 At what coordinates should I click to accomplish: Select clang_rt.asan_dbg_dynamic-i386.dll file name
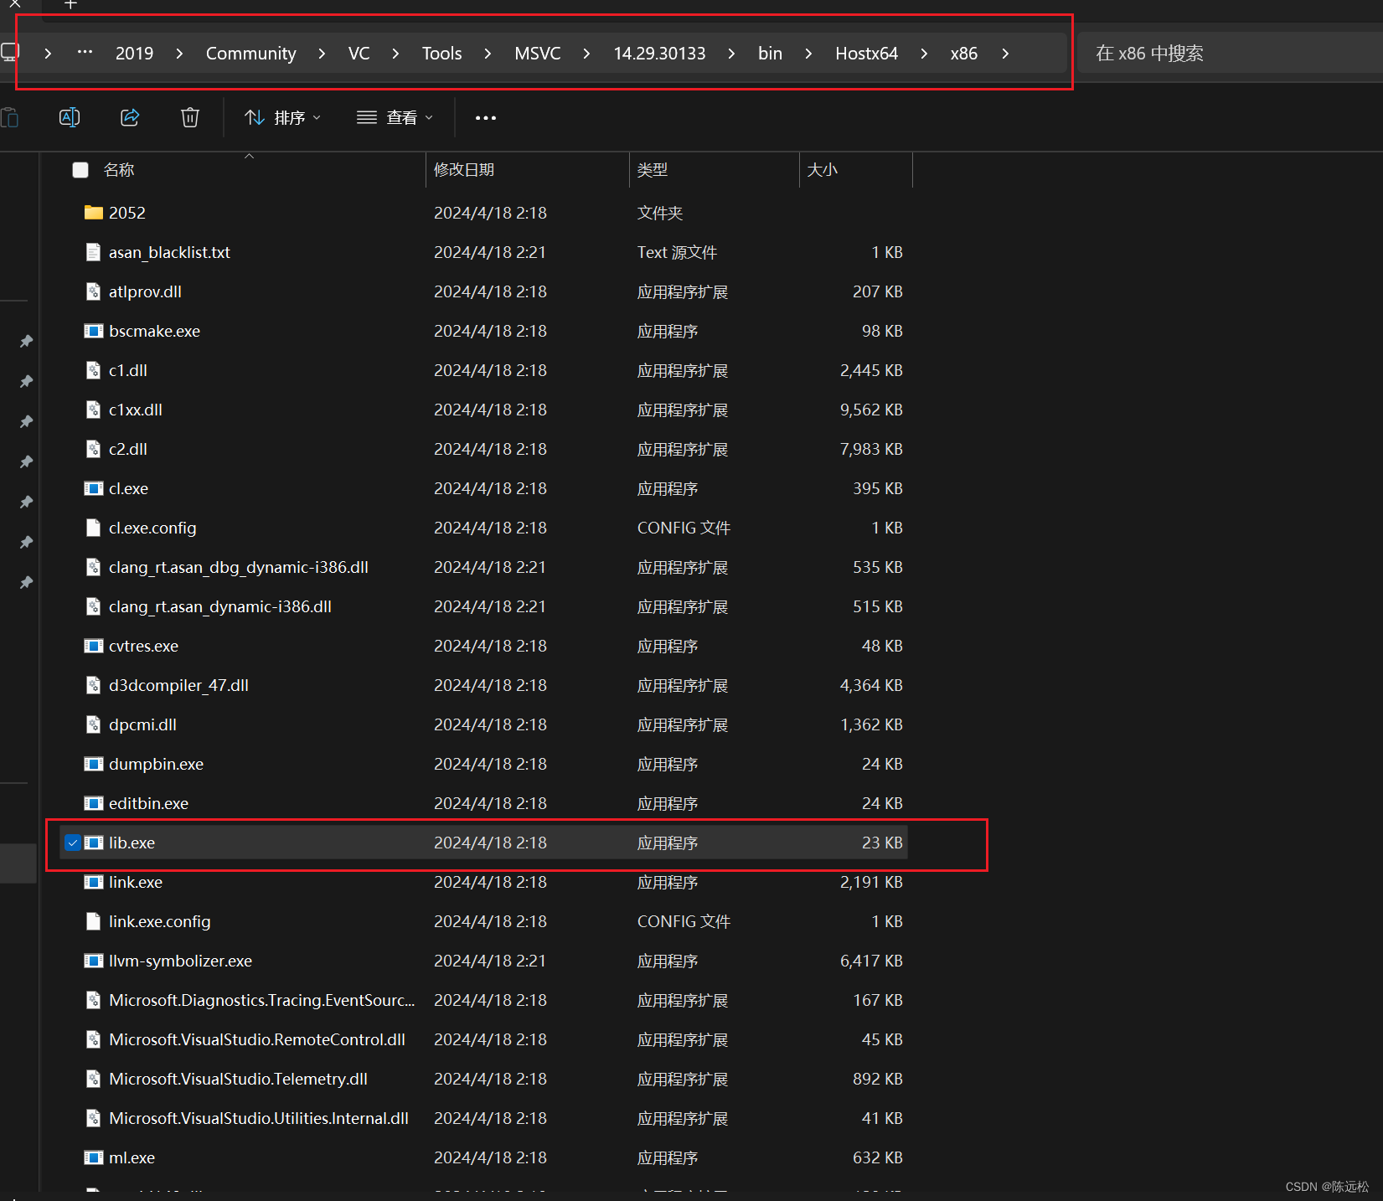click(x=239, y=567)
